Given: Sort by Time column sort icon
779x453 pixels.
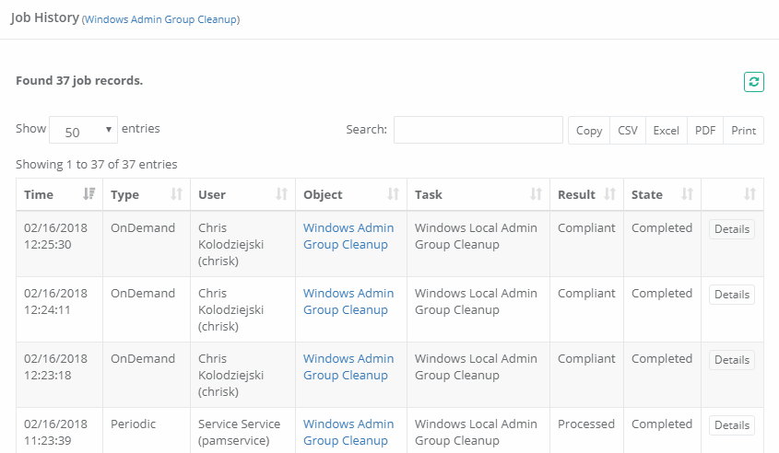Looking at the screenshot, I should pos(89,194).
